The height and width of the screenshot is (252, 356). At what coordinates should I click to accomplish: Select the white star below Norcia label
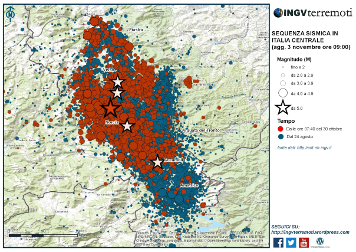(x=127, y=126)
